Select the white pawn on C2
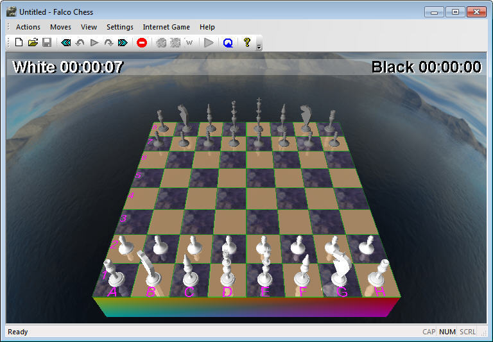This screenshot has width=493, height=342. pos(195,246)
